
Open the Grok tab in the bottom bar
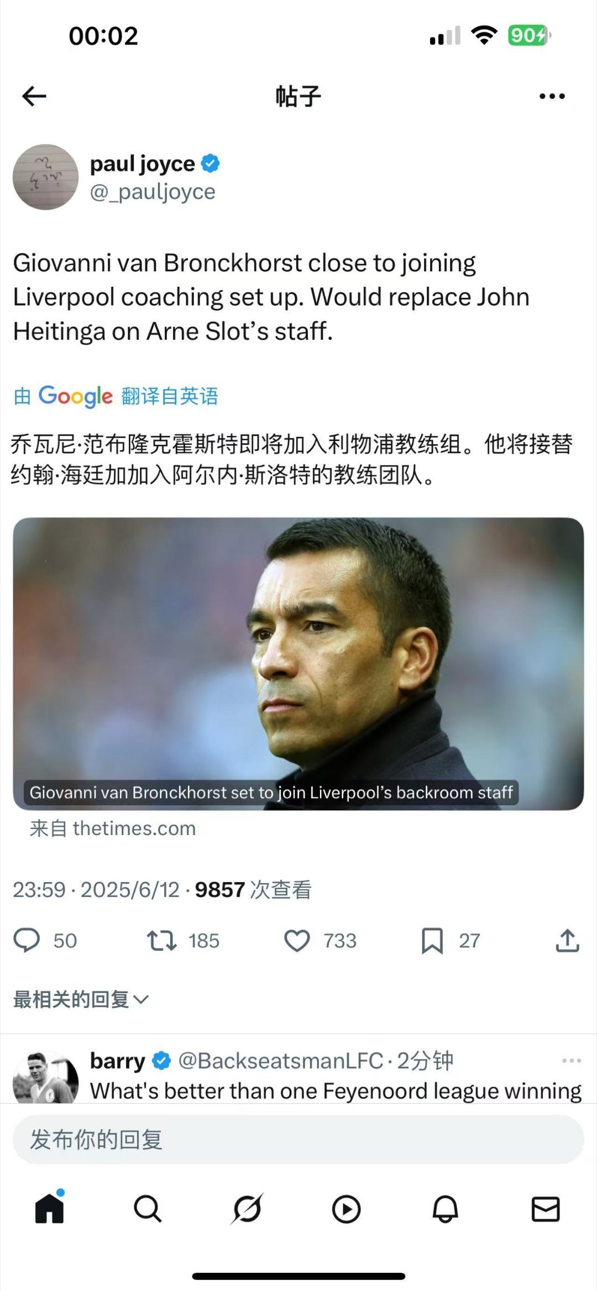pos(247,1209)
